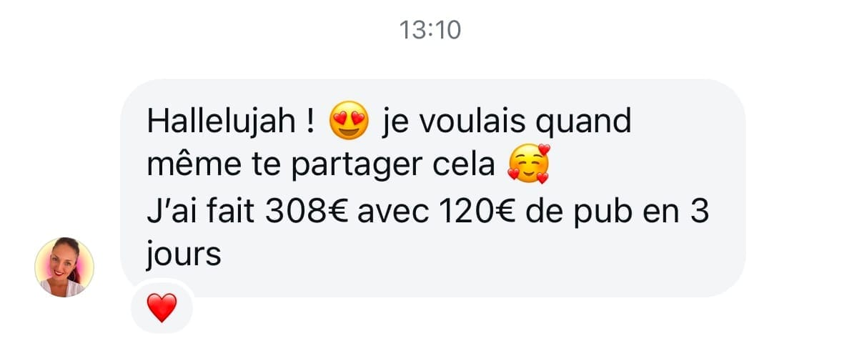This screenshot has width=862, height=356.
Task: Click the "308€" amount in the message
Action: (306, 212)
